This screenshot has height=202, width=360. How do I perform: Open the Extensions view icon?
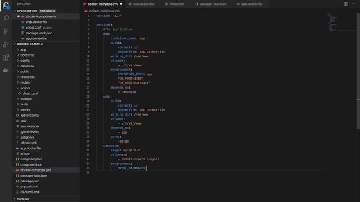click(x=6, y=57)
